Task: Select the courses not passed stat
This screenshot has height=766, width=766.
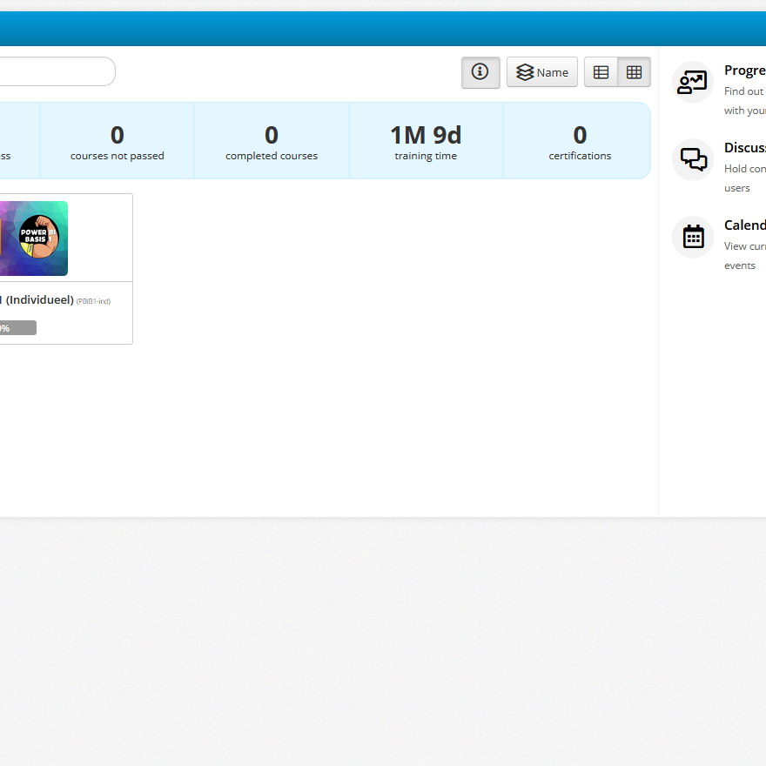Action: 117,141
